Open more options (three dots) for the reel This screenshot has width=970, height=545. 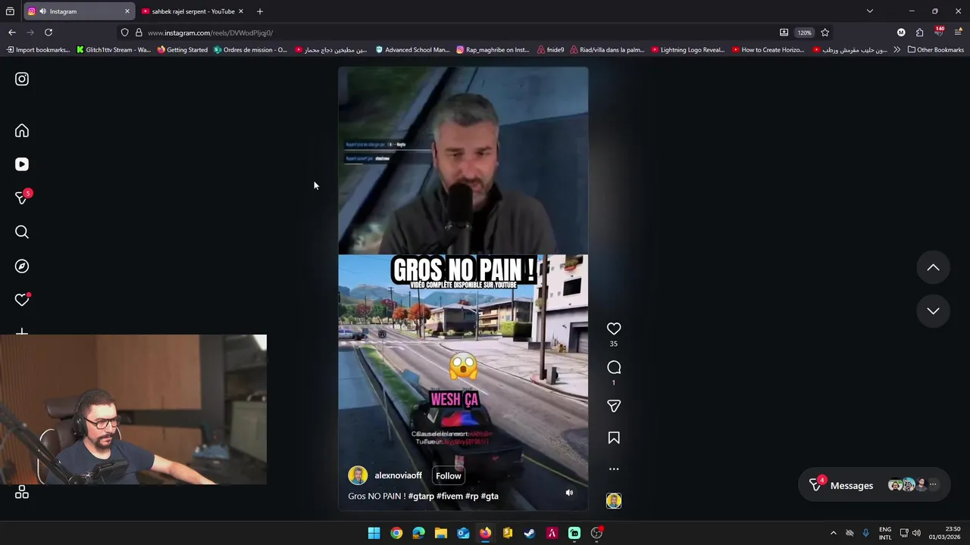[x=614, y=469]
